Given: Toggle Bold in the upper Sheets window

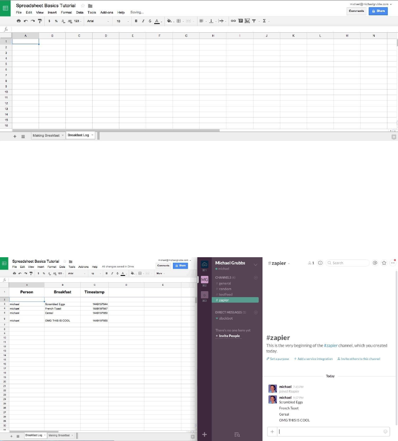Looking at the screenshot, I should click(x=136, y=21).
